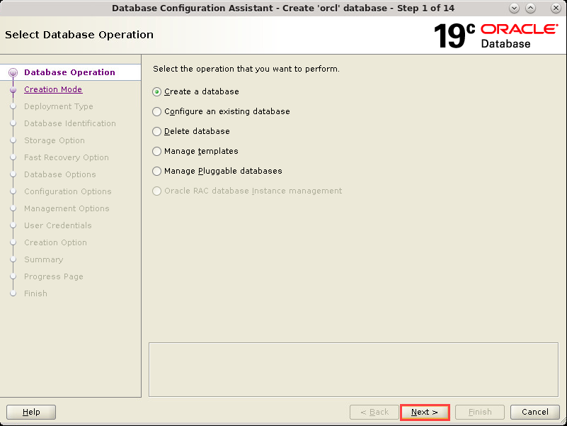Click the Cancel button
This screenshot has width=567, height=426.
point(535,413)
